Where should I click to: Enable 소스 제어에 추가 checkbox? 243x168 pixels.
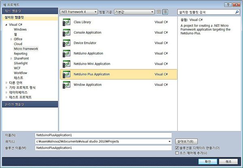click(x=177, y=153)
